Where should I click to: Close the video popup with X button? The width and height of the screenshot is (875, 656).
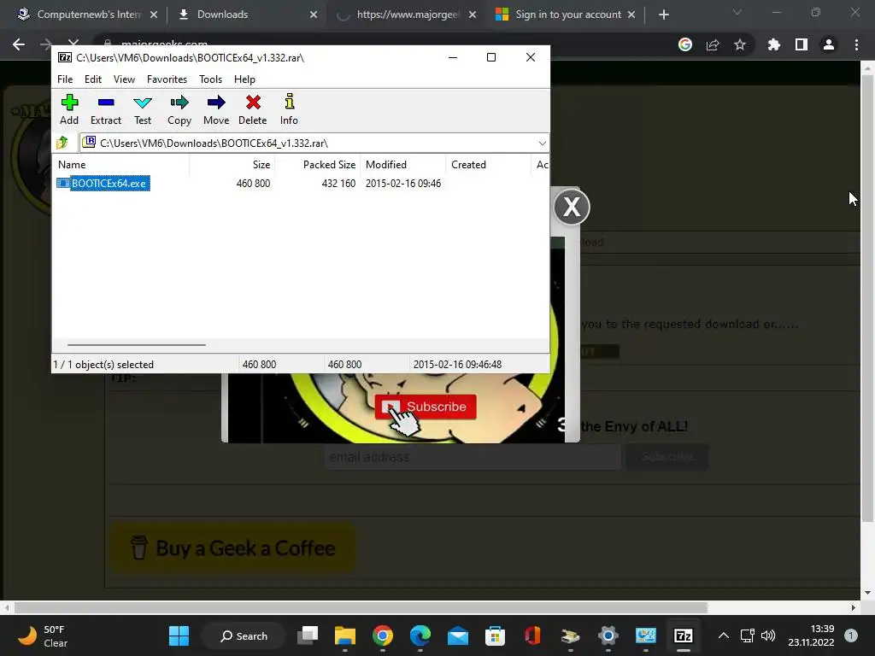pos(572,207)
